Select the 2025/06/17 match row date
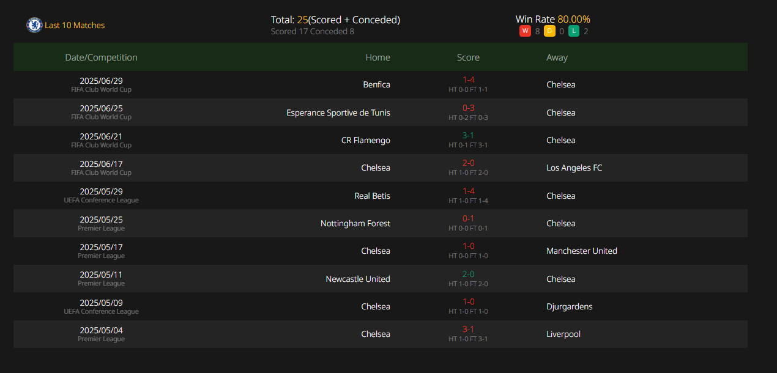Viewport: 777px width, 373px height. pos(102,164)
